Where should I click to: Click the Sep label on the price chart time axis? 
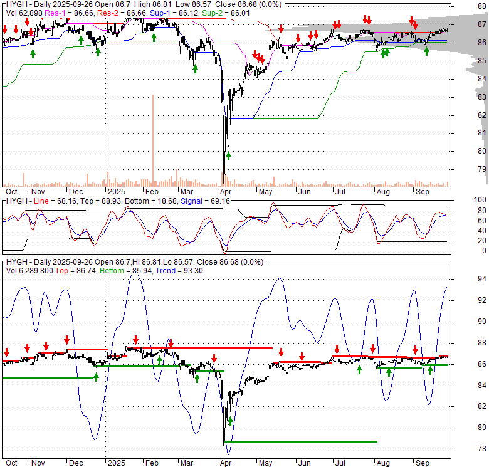[423, 192]
